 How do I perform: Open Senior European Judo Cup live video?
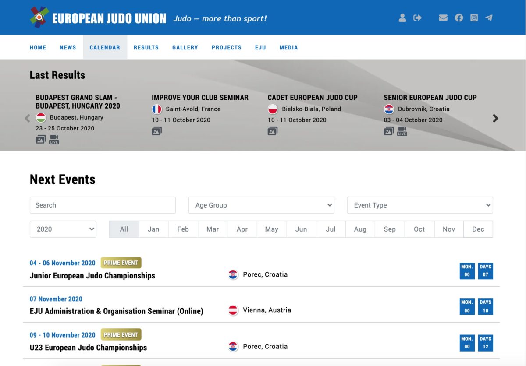pos(402,131)
